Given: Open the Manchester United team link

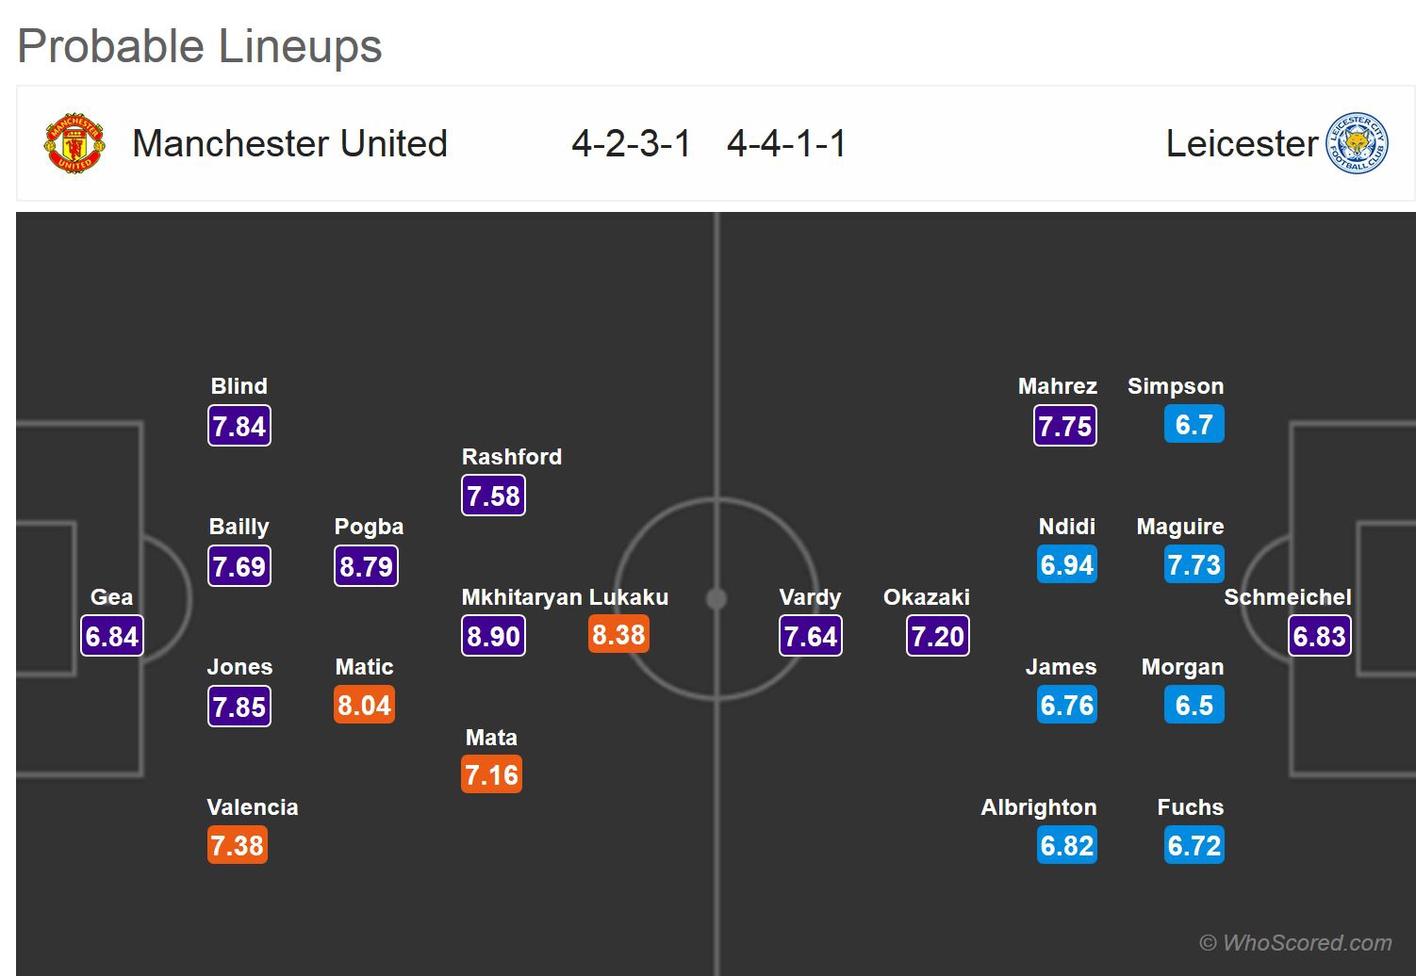Looking at the screenshot, I should click(289, 144).
